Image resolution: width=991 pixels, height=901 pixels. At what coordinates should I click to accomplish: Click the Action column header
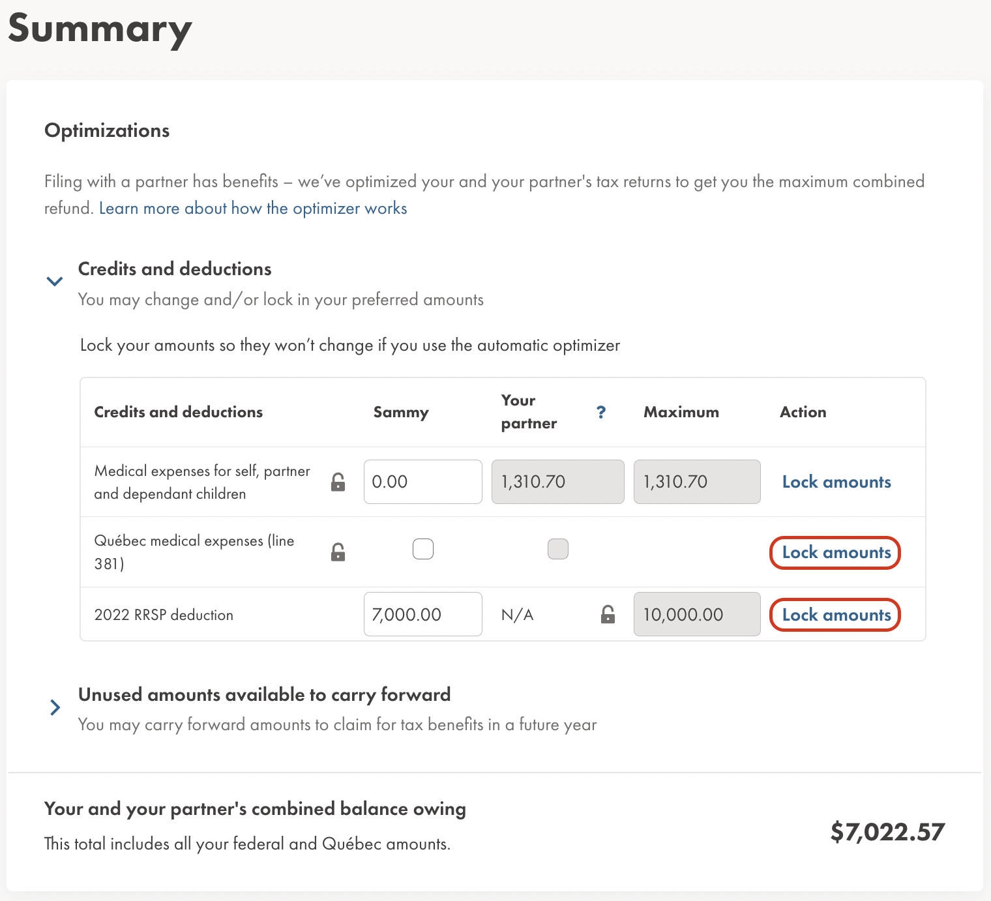coord(803,412)
